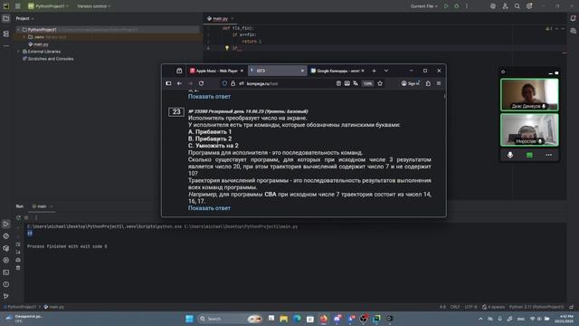Image resolution: width=579 pixels, height=326 pixels.
Task: Open PythonProject1 project dropdown in title bar
Action: tap(48, 6)
